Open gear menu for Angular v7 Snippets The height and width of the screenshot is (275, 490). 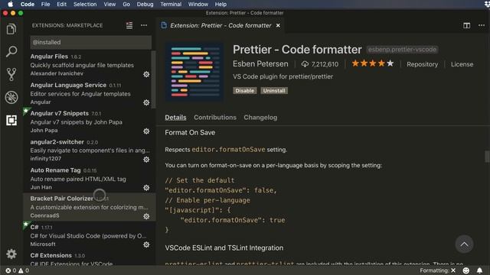coord(146,131)
